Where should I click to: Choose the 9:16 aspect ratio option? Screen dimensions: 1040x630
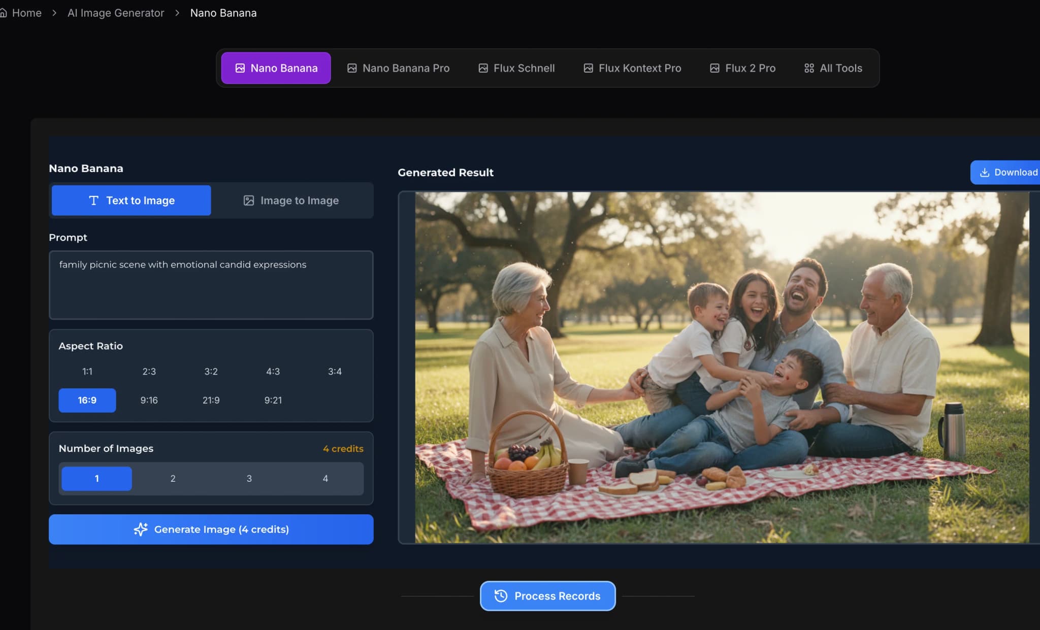[x=149, y=401]
